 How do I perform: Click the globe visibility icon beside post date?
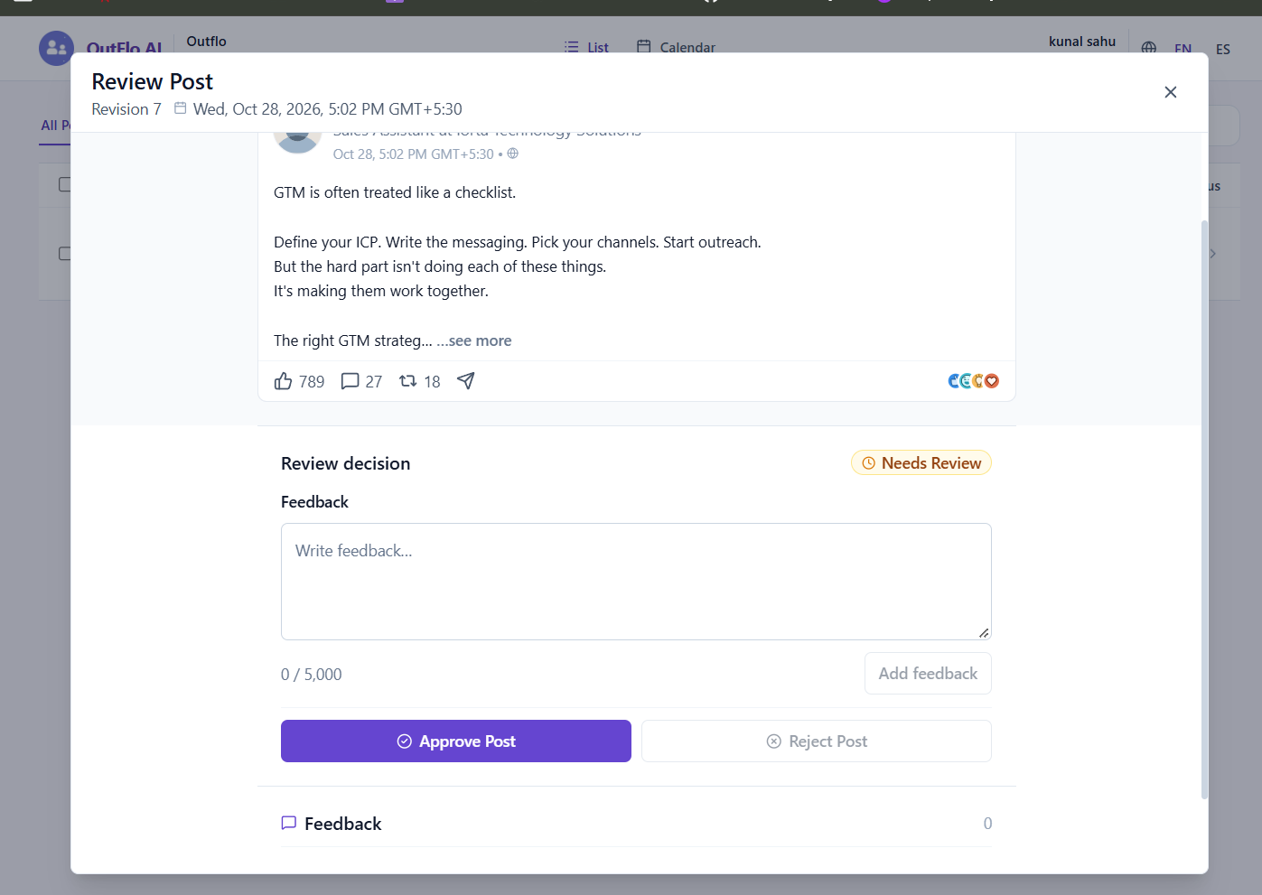tap(513, 154)
